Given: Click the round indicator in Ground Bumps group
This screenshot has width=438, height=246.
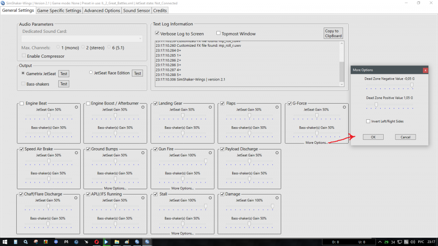Looking at the screenshot, I should click(143, 153).
